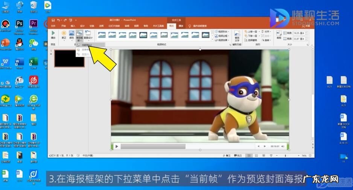Switch to the Home (开始) tab
The width and height of the screenshot is (353, 190).
(x=64, y=26)
